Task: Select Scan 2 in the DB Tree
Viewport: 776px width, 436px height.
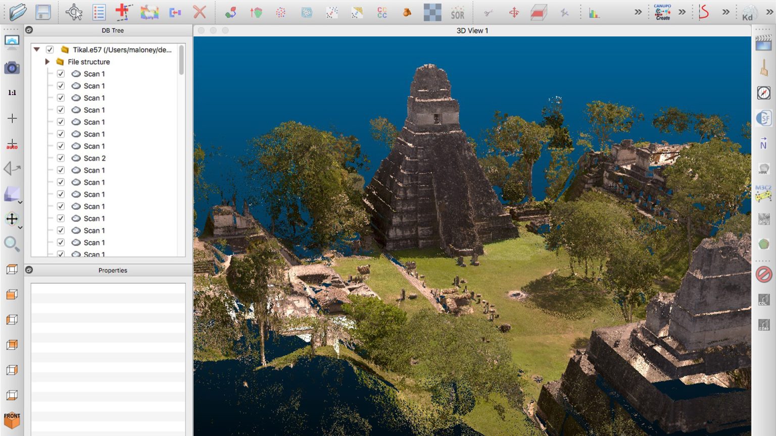Action: pyautogui.click(x=94, y=158)
